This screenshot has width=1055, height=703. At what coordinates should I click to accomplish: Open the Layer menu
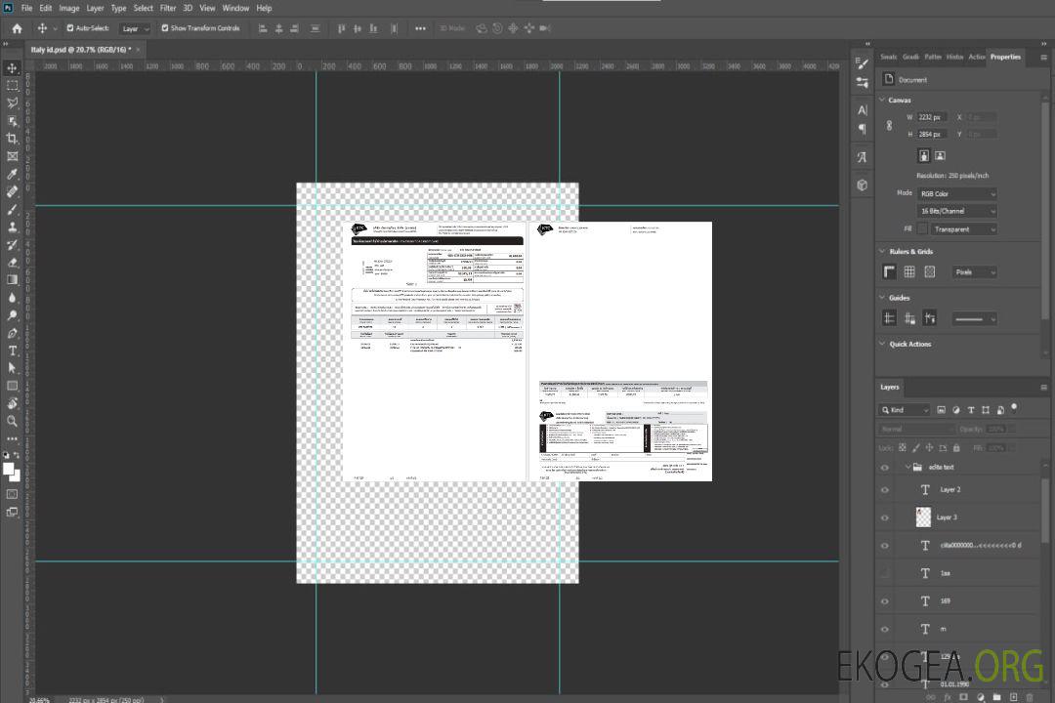95,8
